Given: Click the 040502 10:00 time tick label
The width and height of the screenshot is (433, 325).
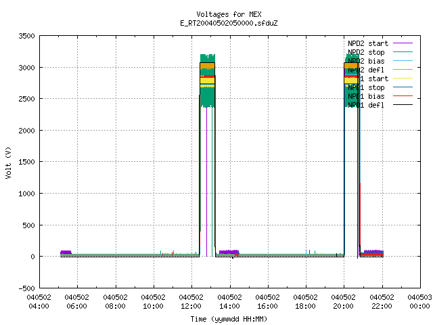Looking at the screenshot, I should [154, 302].
